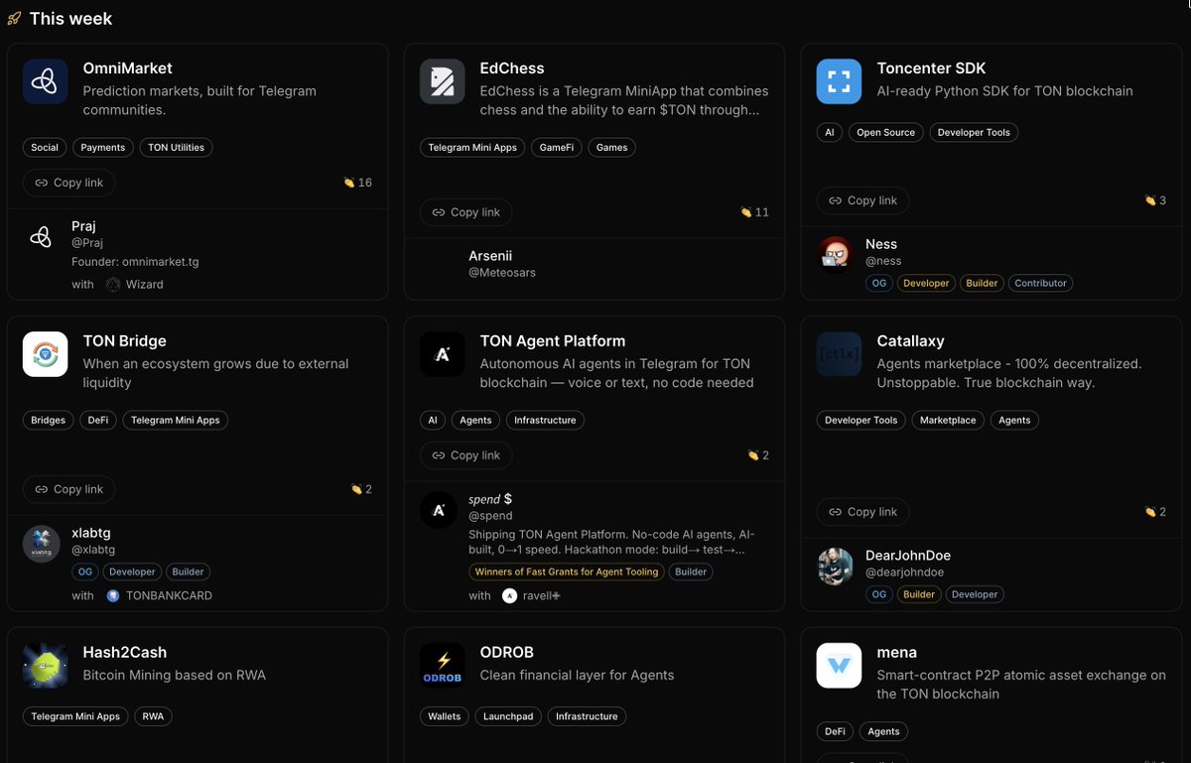Click the Wizard collaborator icon

pos(113,285)
